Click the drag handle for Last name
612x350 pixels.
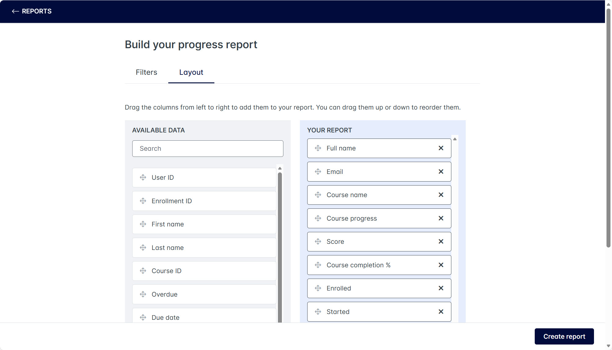pyautogui.click(x=143, y=247)
